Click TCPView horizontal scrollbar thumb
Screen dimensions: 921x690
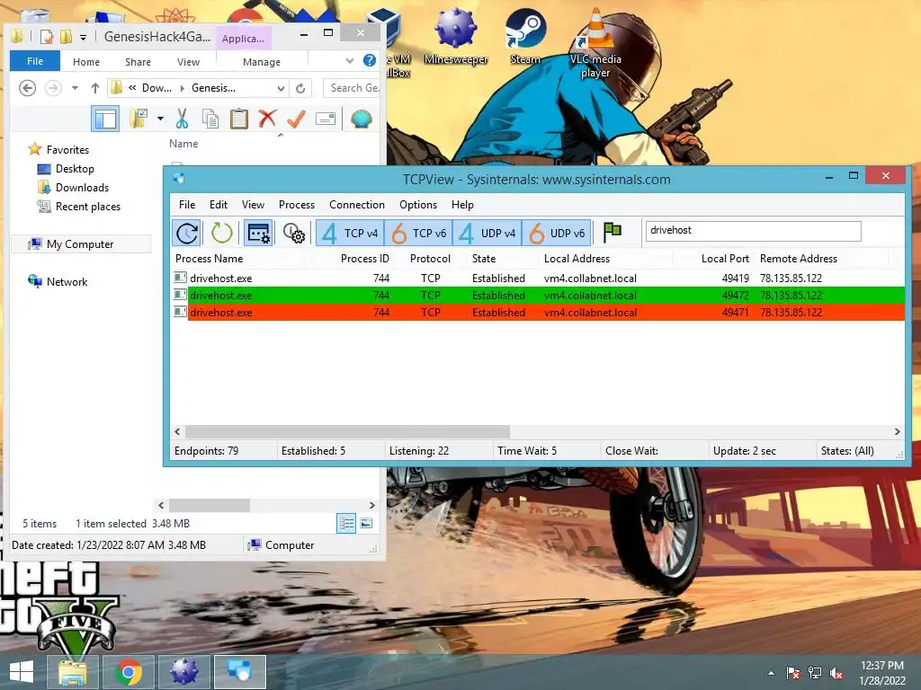coord(347,432)
